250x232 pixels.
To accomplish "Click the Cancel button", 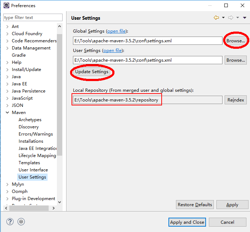I will [227, 222].
